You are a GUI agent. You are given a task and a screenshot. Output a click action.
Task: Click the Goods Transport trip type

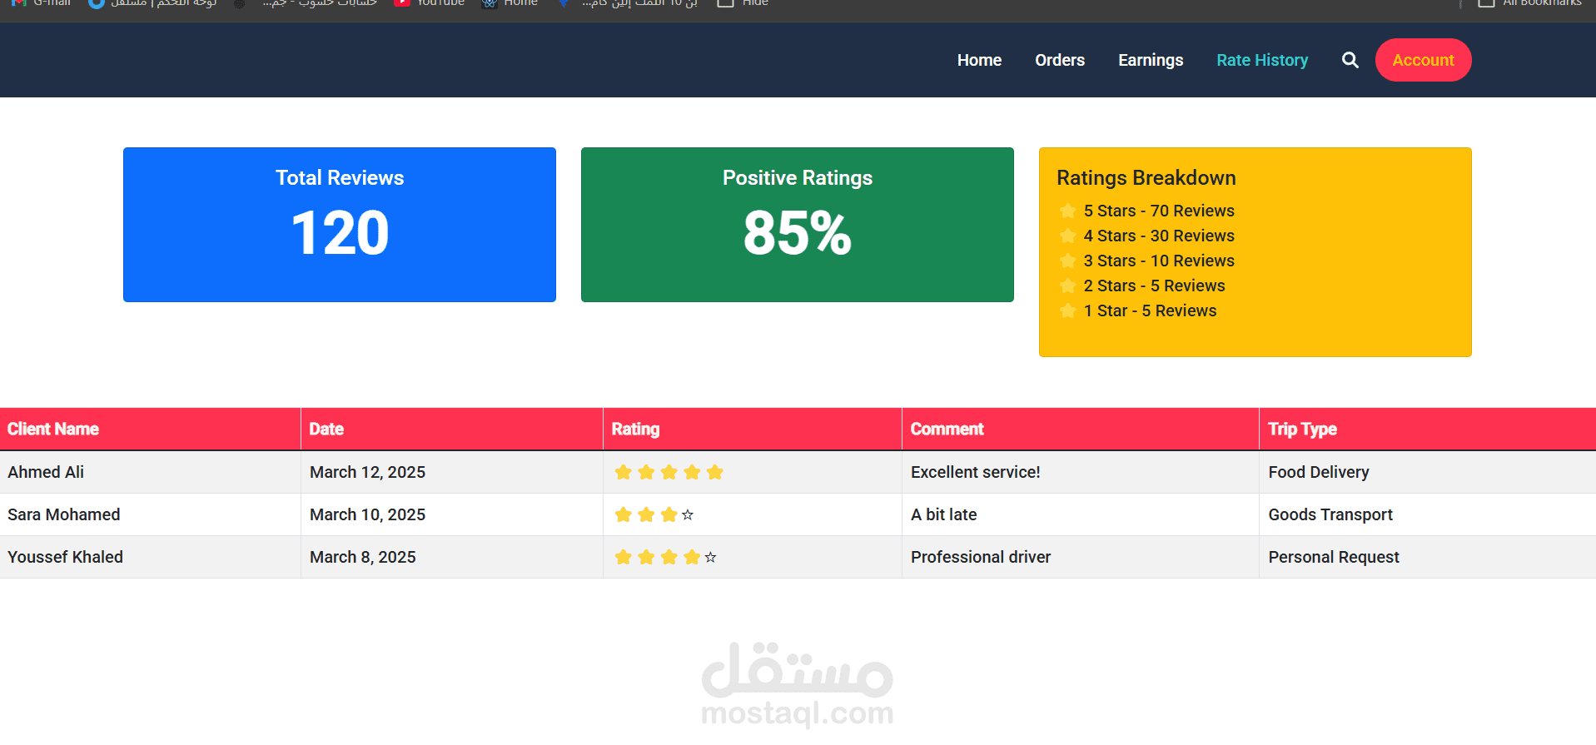pyautogui.click(x=1330, y=514)
